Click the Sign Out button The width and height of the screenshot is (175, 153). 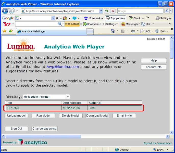point(16,129)
